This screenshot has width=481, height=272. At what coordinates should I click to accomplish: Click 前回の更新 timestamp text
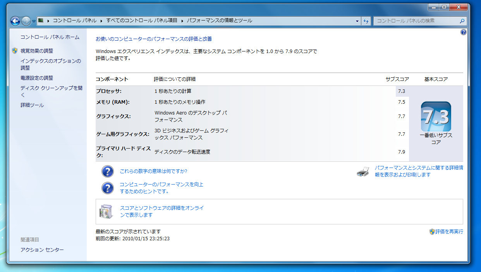point(132,238)
